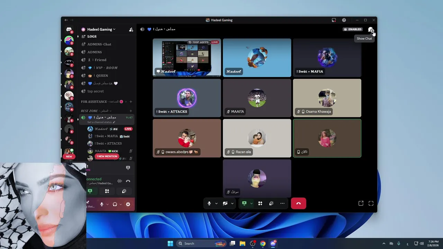The image size is (443, 249).
Task: Select the Osama Khawaja video tile
Action: 327,98
